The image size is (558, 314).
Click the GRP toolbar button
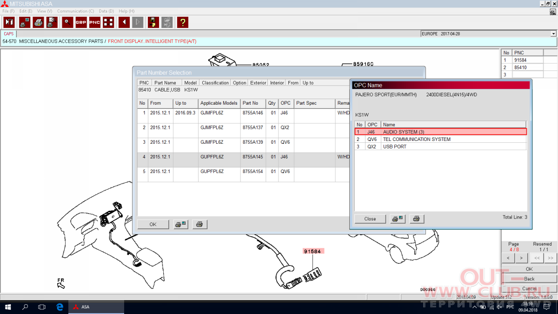coord(81,22)
